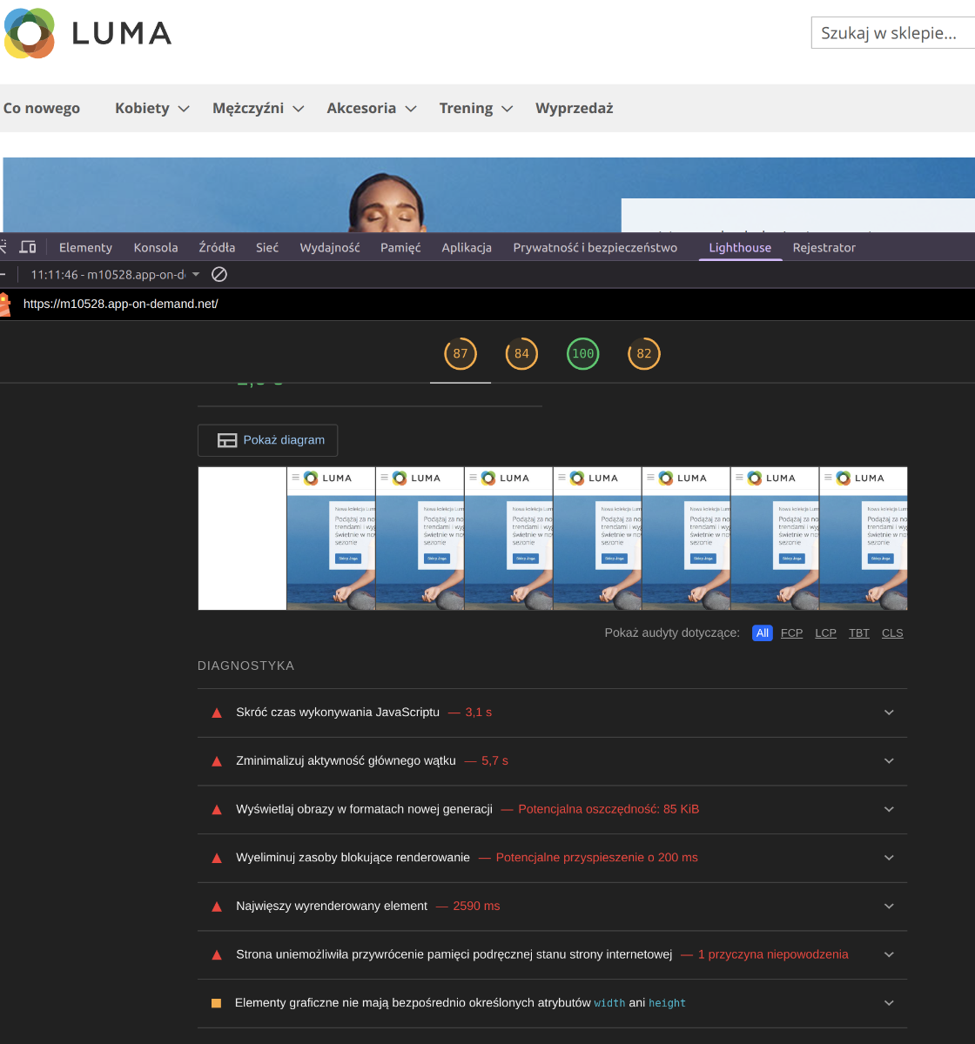Filter audits by LCP
The width and height of the screenshot is (975, 1044).
pyautogui.click(x=825, y=632)
